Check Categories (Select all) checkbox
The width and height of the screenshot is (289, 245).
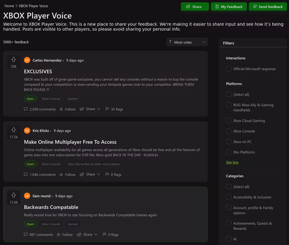click(x=229, y=187)
